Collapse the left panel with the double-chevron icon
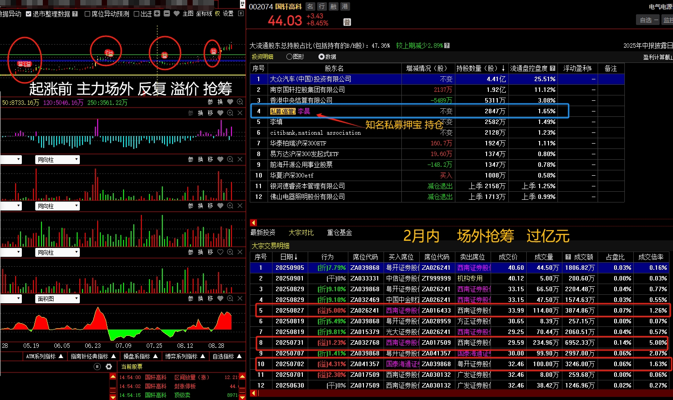This screenshot has width=673, height=400. [x=243, y=4]
